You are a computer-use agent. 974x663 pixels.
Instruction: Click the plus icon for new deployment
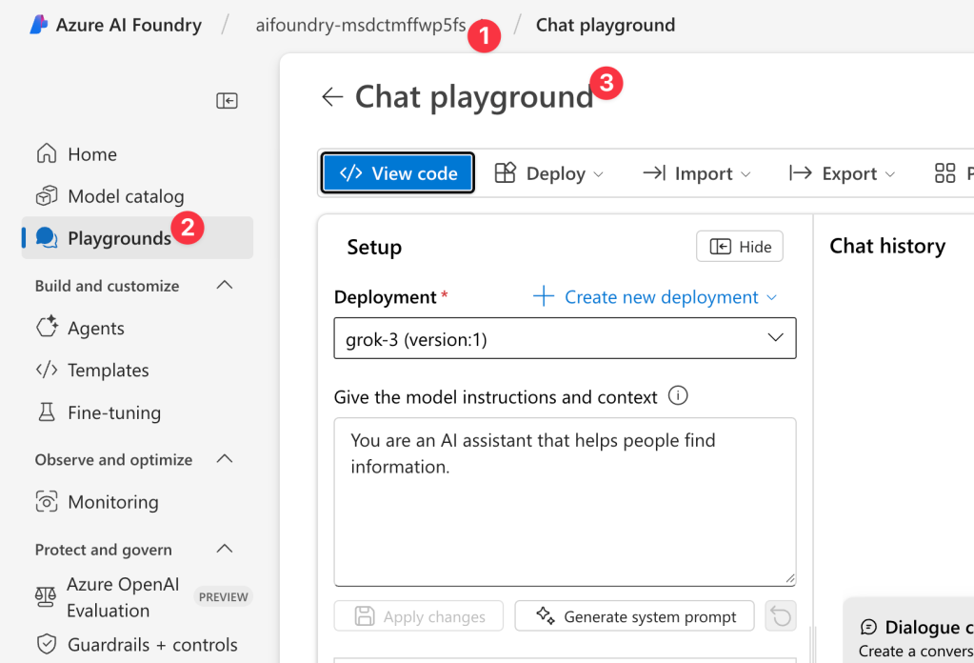[x=544, y=296]
